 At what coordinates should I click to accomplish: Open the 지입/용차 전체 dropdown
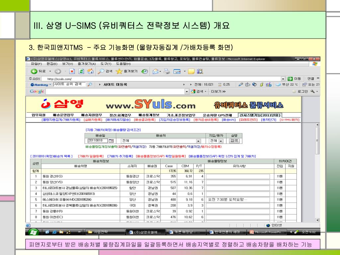tap(221, 141)
